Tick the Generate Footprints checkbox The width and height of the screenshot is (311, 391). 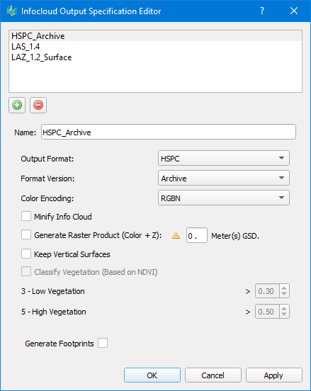[x=103, y=343]
